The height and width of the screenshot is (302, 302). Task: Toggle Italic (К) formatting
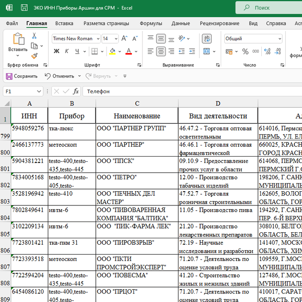pos(67,51)
